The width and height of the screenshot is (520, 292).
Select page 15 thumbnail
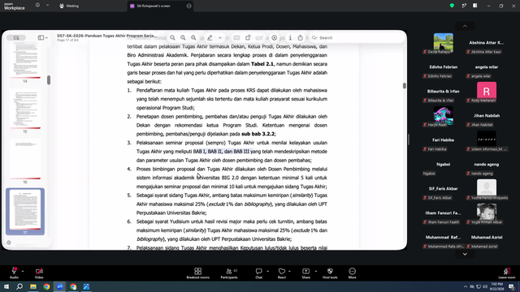pyautogui.click(x=25, y=109)
